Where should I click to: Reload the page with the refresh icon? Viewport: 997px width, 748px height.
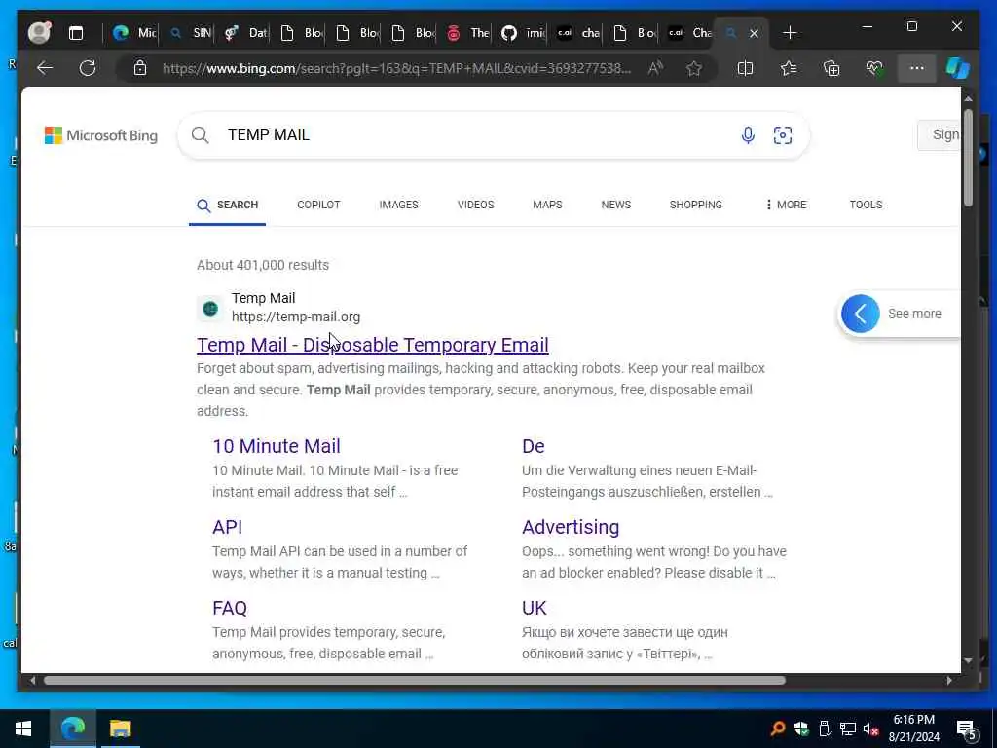tap(88, 68)
